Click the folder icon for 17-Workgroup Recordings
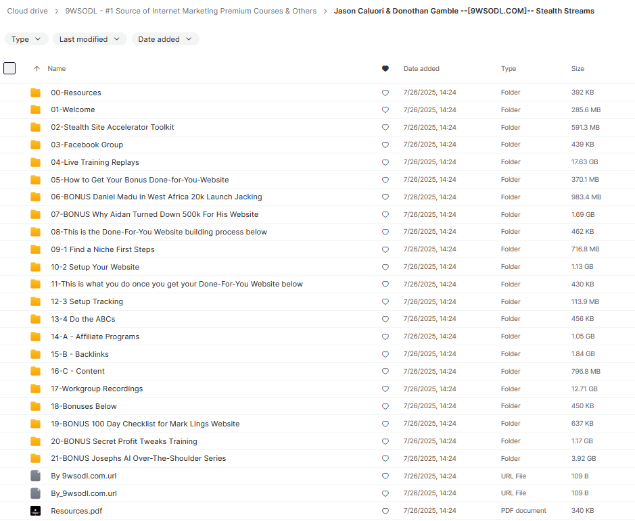Viewport: 635px width, 521px height. 36,389
